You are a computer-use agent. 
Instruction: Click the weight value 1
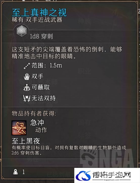[24, 172]
